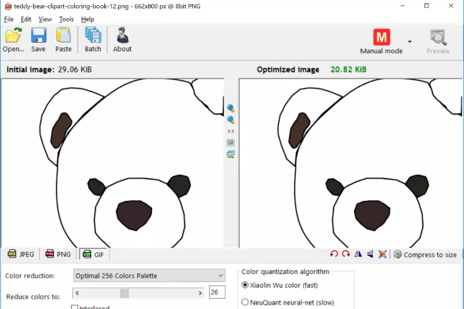Open the Manual mode dropdown arrow

[409, 42]
